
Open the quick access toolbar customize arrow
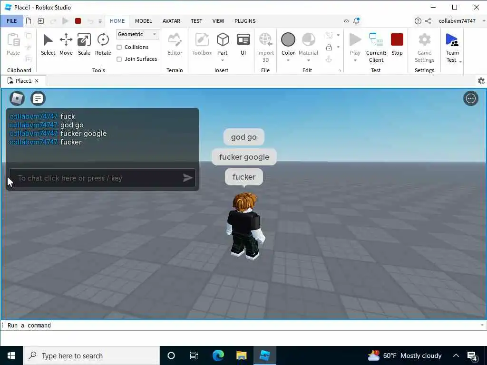click(x=100, y=21)
